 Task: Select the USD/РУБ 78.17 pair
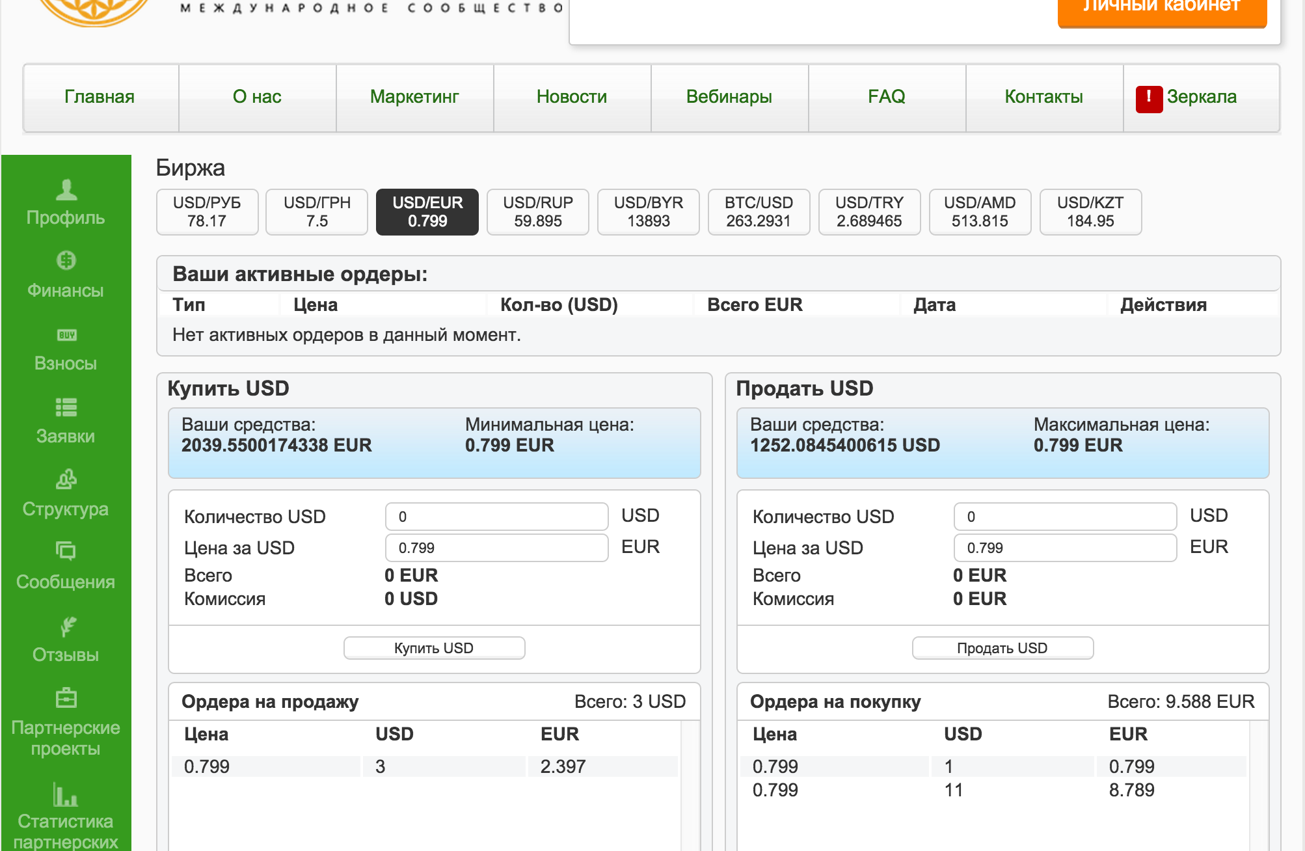[207, 211]
